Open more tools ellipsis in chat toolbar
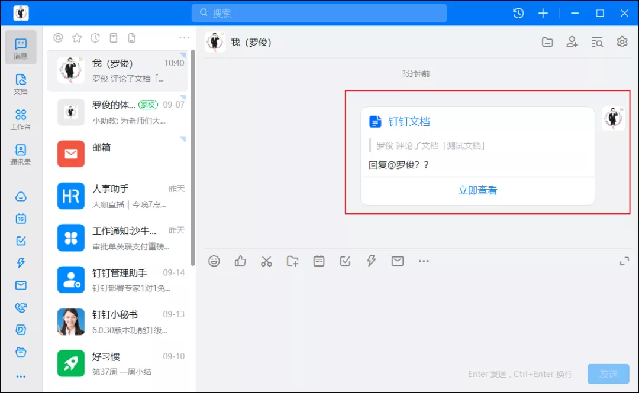Screen dimensions: 639x393 click(424, 261)
